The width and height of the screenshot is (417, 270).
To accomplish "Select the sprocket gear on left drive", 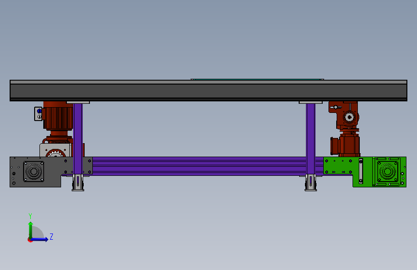I will (x=56, y=153).
